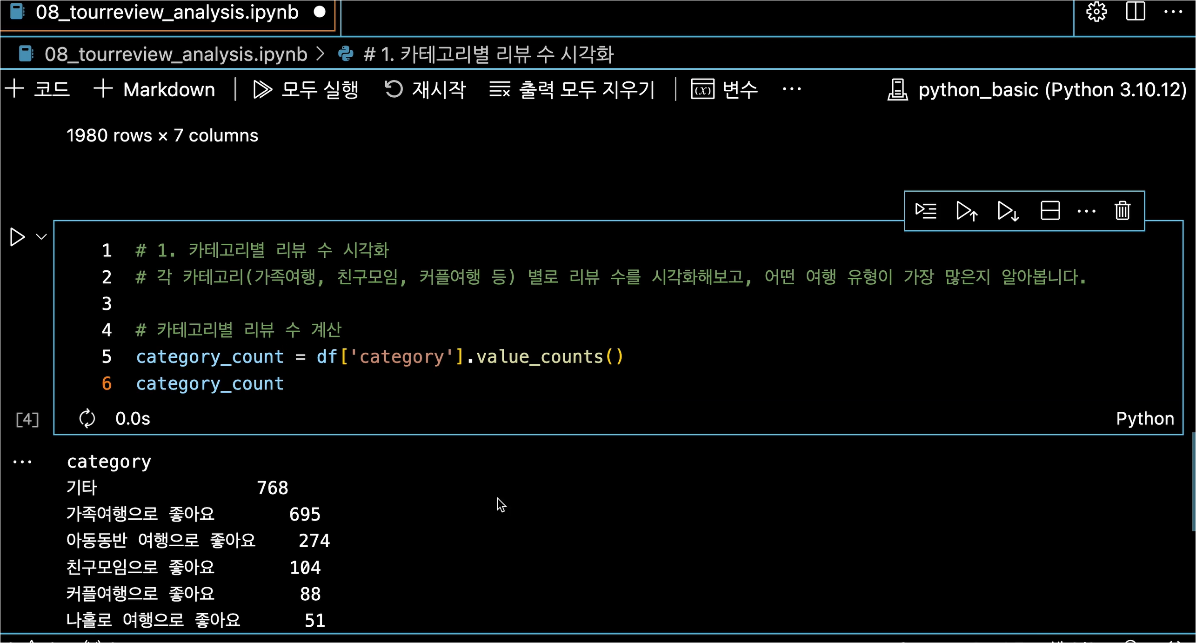This screenshot has width=1196, height=643.
Task: Click the Python language mode label
Action: (1145, 418)
